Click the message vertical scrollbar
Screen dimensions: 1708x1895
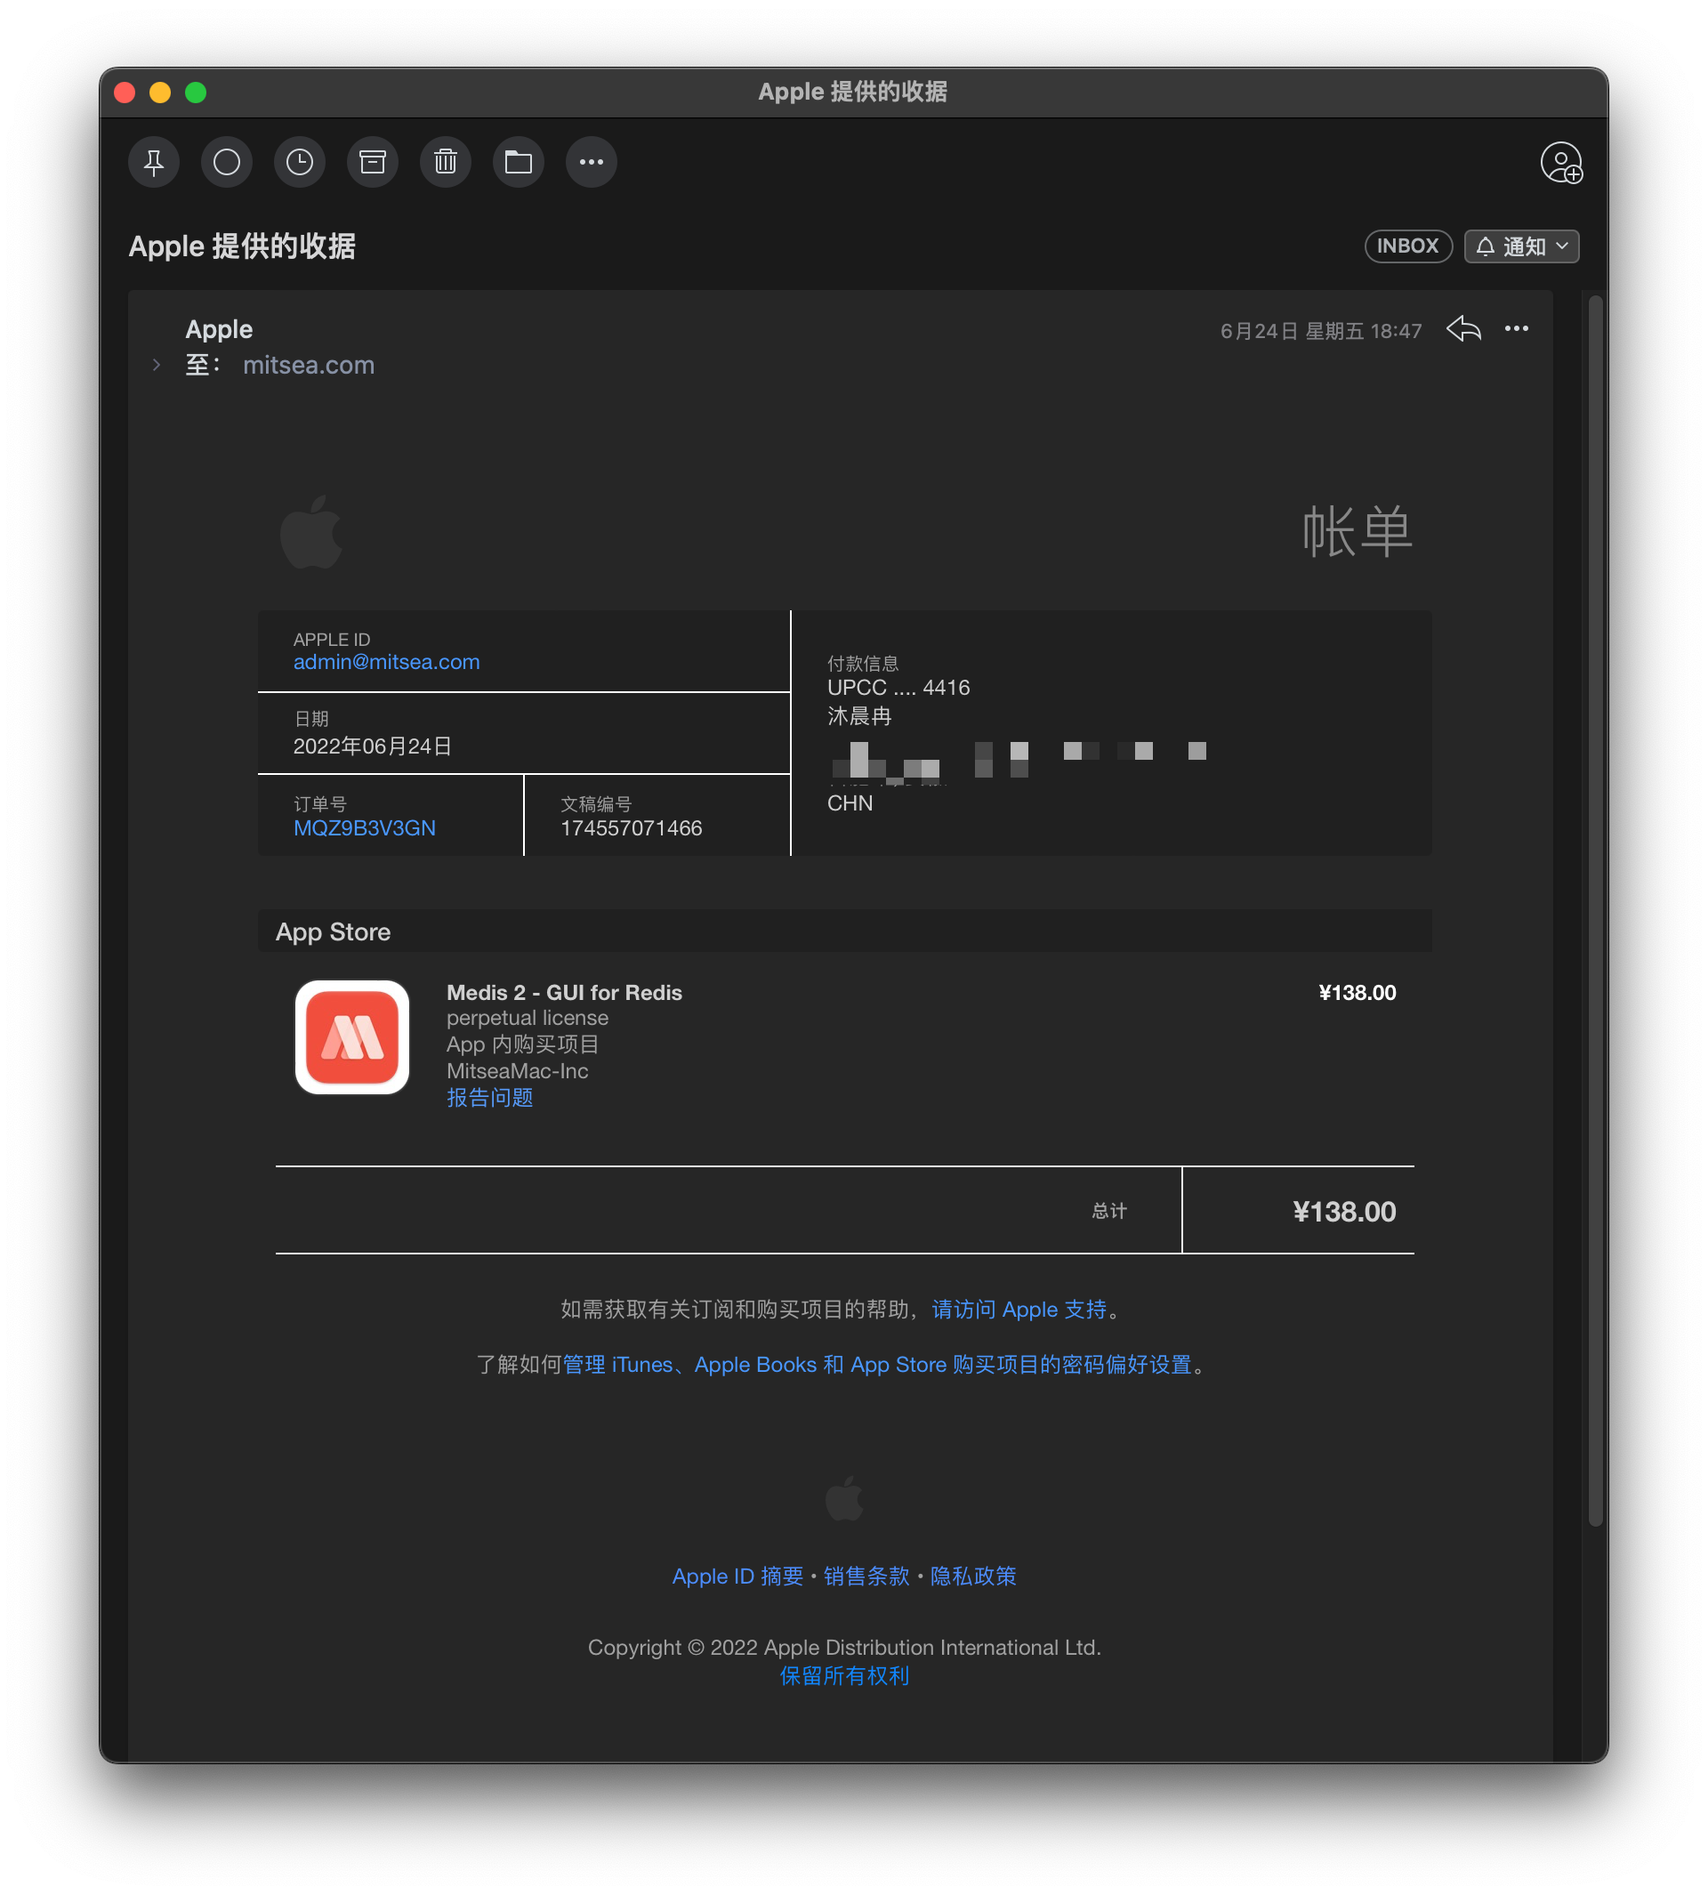pos(1594,910)
